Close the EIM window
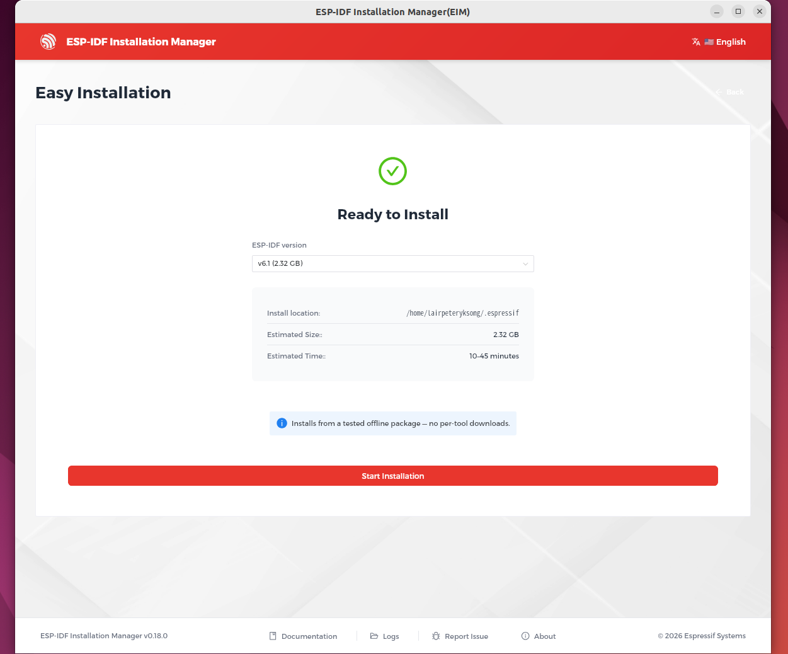 [x=760, y=11]
